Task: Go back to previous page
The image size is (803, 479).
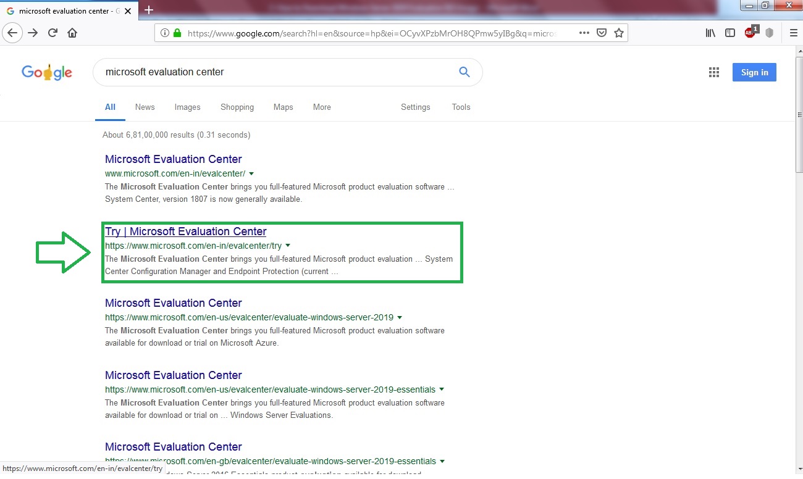Action: click(x=12, y=33)
